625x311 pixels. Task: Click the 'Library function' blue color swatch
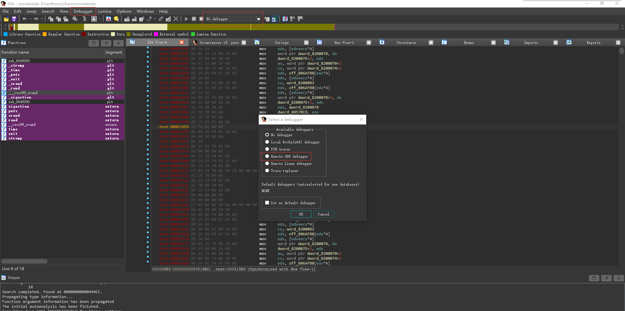pos(6,34)
